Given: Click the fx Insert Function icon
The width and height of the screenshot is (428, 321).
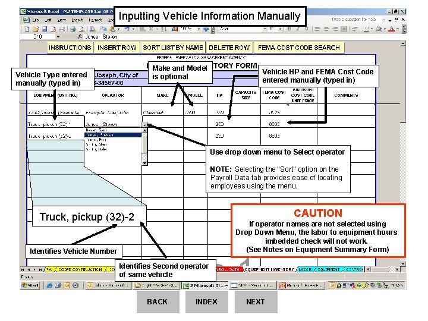Looking at the screenshot, I should [x=80, y=37].
